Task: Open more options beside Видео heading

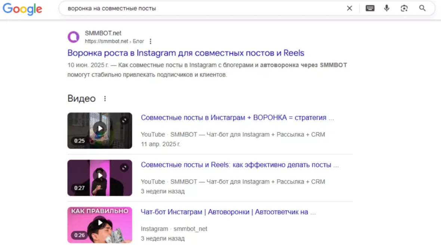Action: click(x=105, y=98)
